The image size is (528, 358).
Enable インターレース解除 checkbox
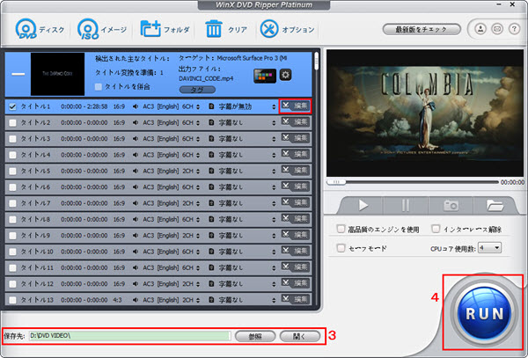click(x=436, y=229)
